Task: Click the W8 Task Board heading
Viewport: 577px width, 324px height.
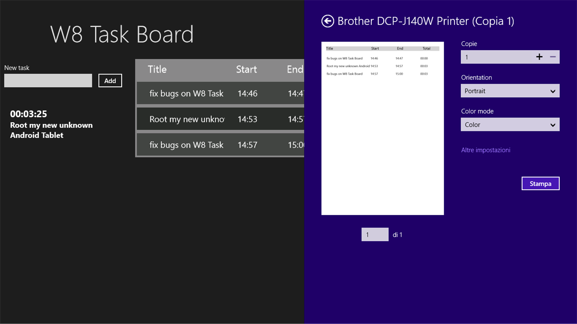Action: click(x=122, y=35)
